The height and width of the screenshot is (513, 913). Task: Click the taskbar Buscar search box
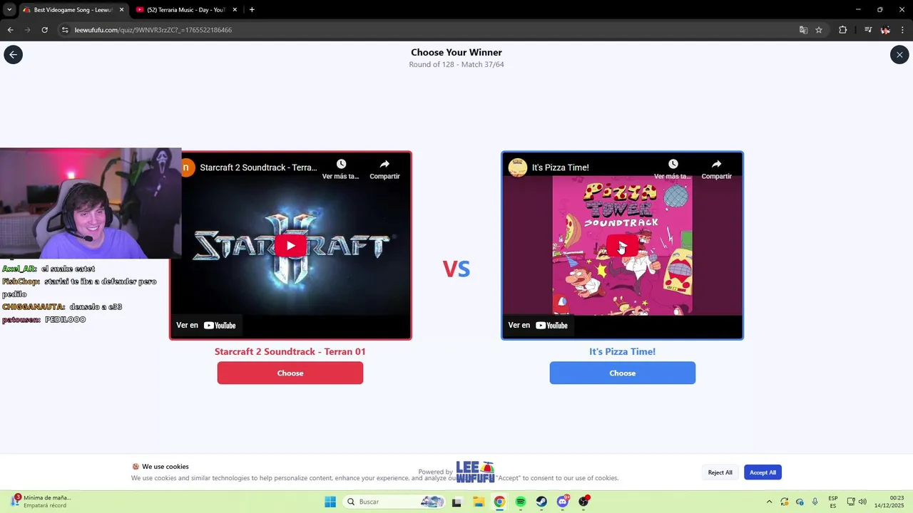point(394,502)
